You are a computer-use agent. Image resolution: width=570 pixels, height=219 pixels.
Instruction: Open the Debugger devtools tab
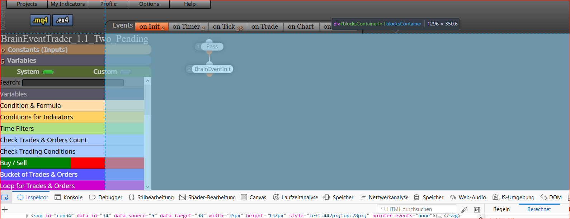[106, 197]
